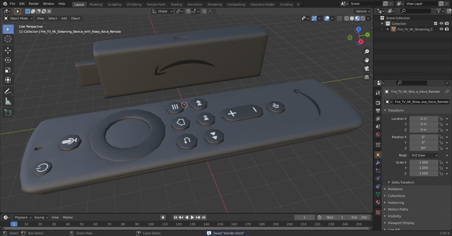Toggle Collection exclude checkbox in outliner
The height and width of the screenshot is (236, 452).
[x=436, y=23]
